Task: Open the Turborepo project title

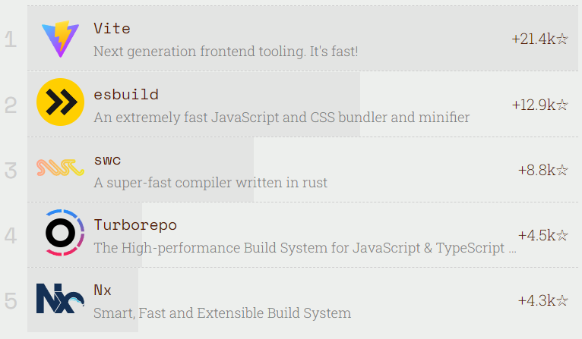Action: [135, 225]
